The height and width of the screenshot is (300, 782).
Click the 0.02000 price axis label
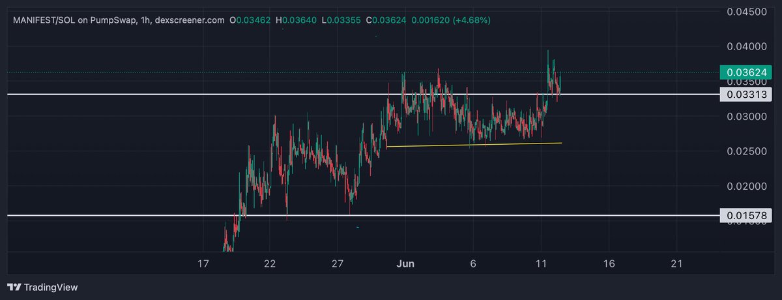746,186
